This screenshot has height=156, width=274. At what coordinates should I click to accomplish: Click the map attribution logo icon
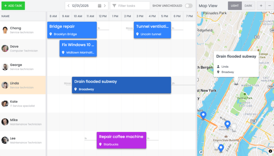point(201,152)
